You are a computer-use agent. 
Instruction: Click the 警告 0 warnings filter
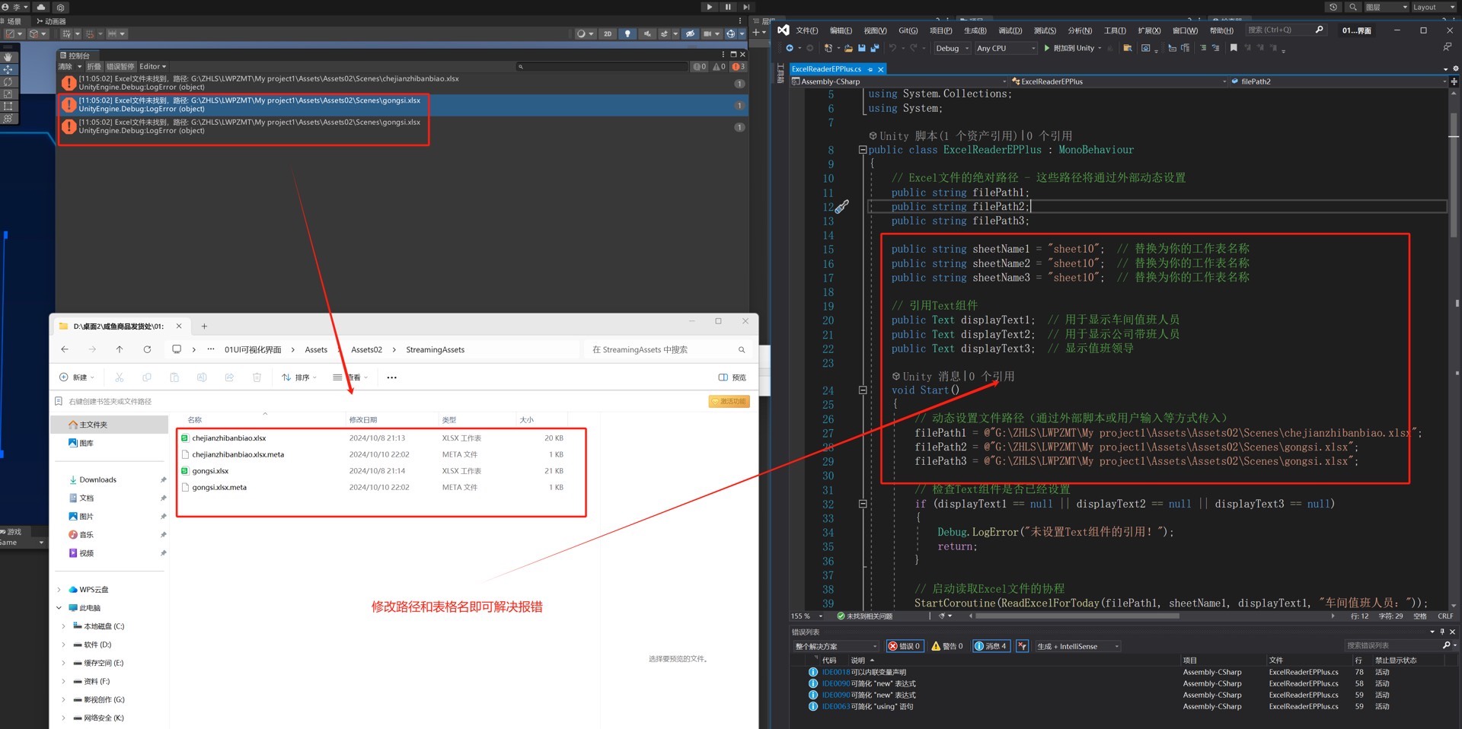(947, 646)
